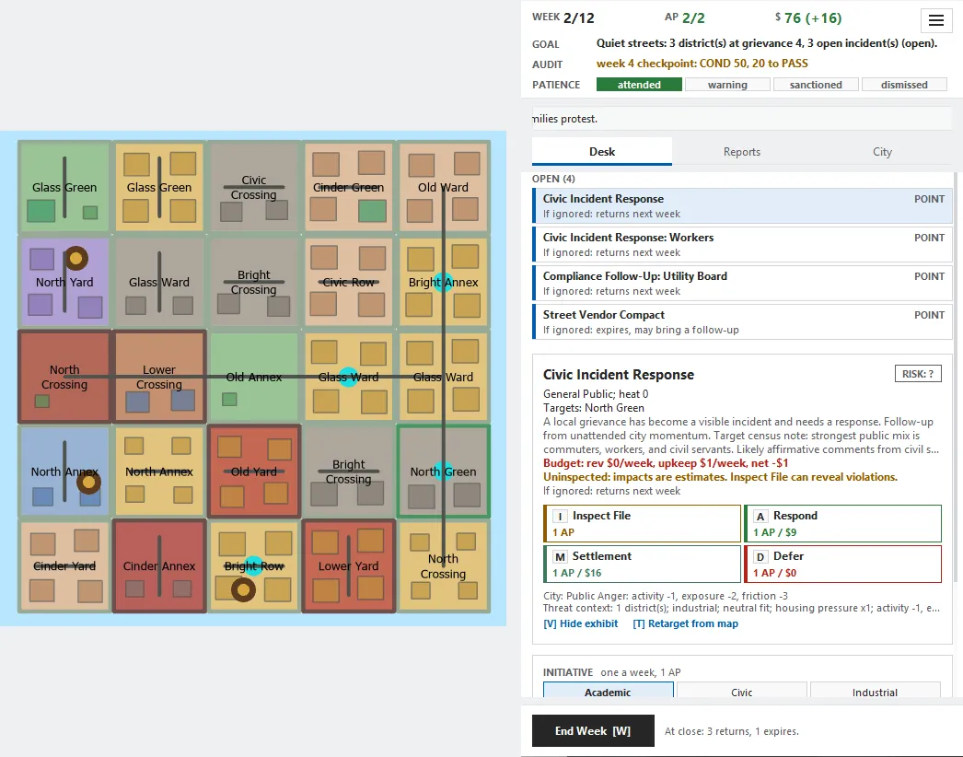The height and width of the screenshot is (757, 963).
Task: Select the Old Yard district tile
Action: coord(254,472)
